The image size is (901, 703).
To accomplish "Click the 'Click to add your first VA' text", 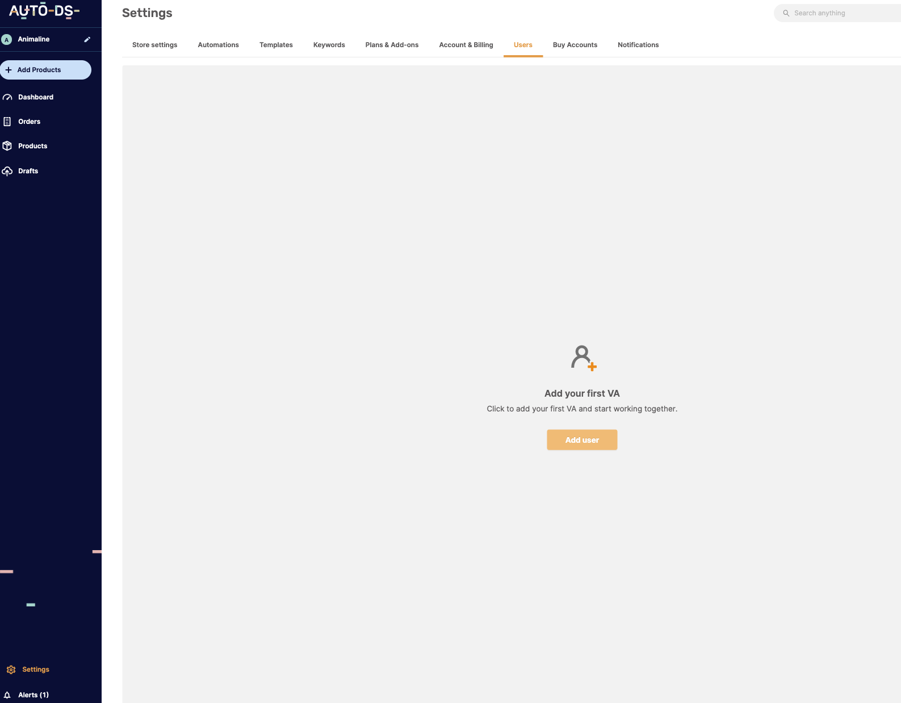I will coord(582,409).
